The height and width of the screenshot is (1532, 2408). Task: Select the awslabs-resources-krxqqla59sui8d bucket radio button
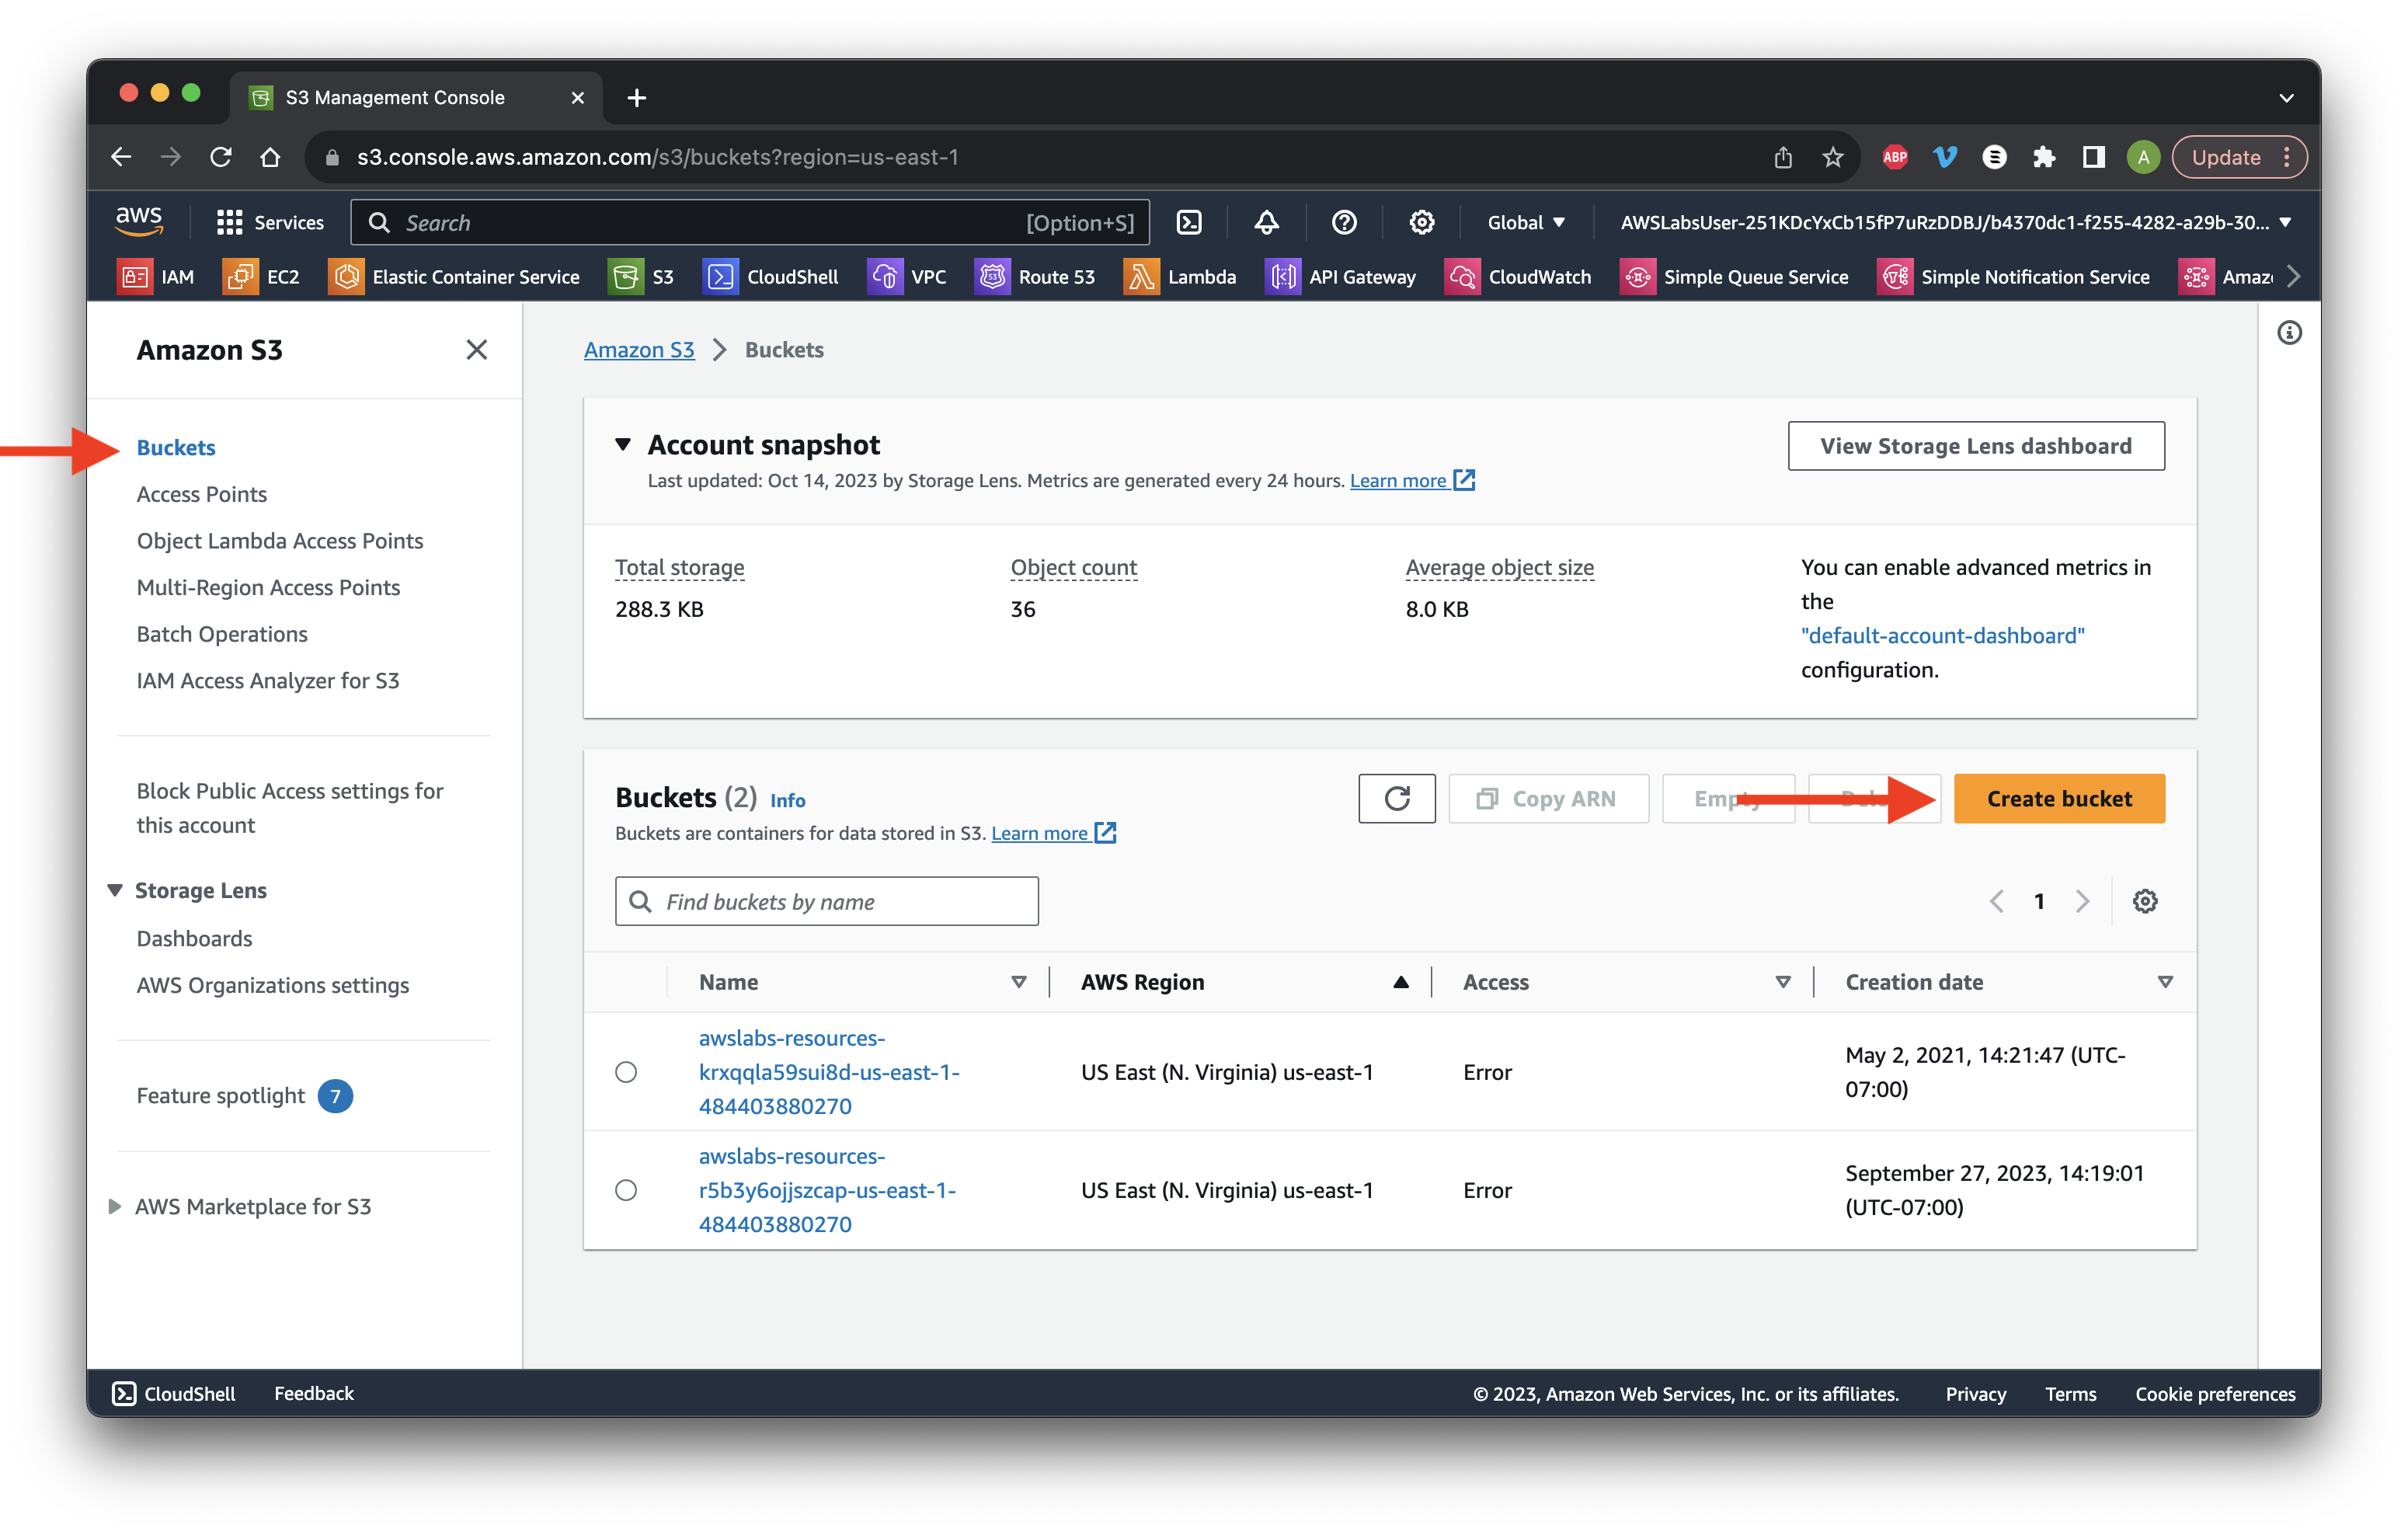tap(626, 1072)
